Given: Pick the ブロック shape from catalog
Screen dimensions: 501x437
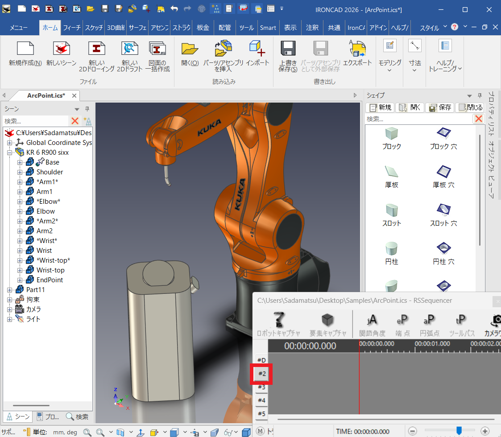Looking at the screenshot, I should tap(391, 139).
